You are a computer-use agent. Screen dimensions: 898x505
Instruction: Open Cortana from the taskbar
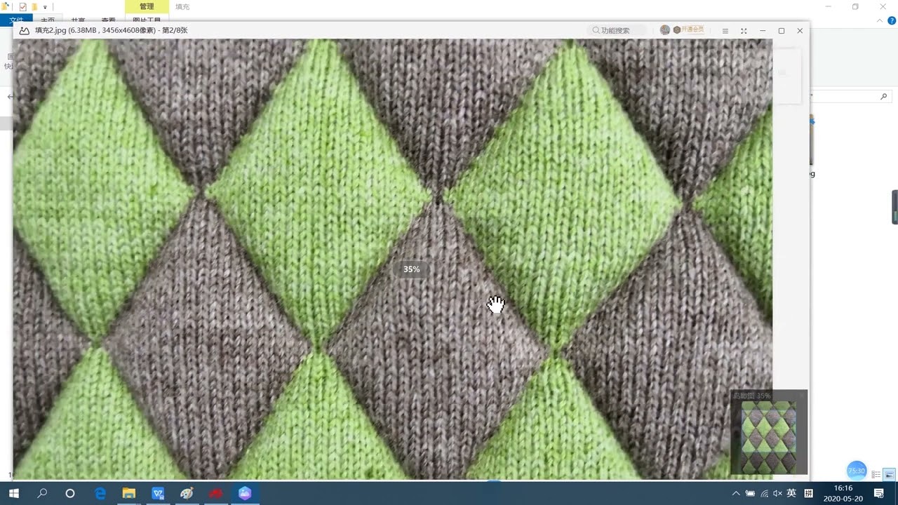[x=70, y=493]
